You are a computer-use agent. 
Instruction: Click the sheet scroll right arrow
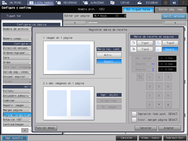tap(175, 23)
